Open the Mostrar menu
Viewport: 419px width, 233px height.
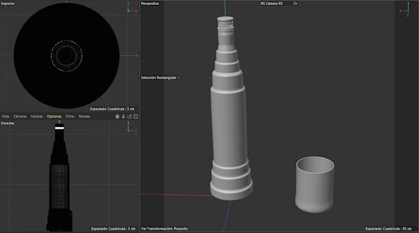pos(37,116)
